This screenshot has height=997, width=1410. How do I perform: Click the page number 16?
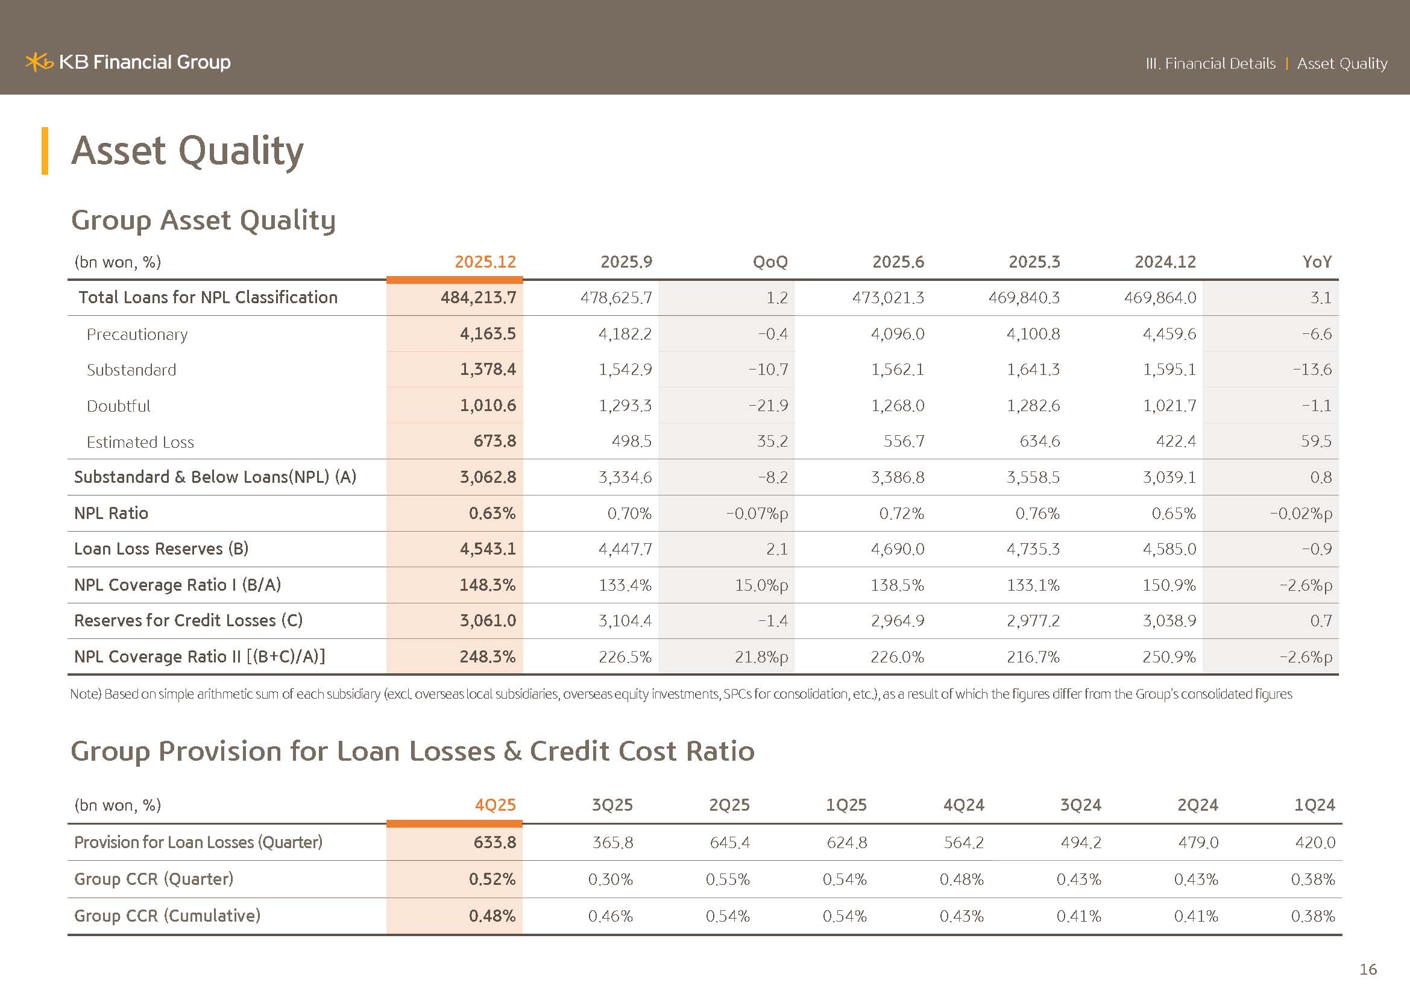pyautogui.click(x=1368, y=969)
